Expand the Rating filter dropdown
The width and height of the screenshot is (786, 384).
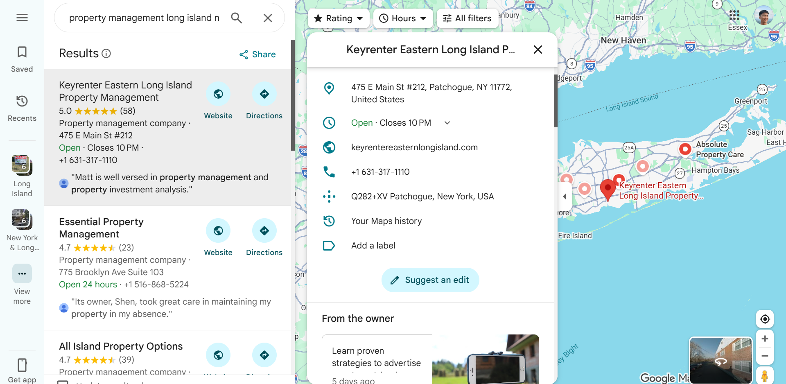[x=339, y=18]
